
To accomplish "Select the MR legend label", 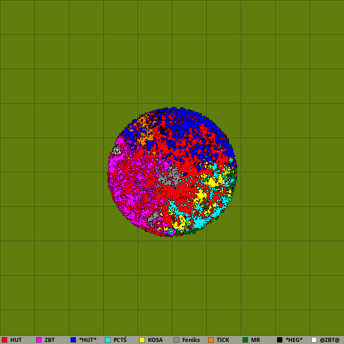I will (256, 340).
